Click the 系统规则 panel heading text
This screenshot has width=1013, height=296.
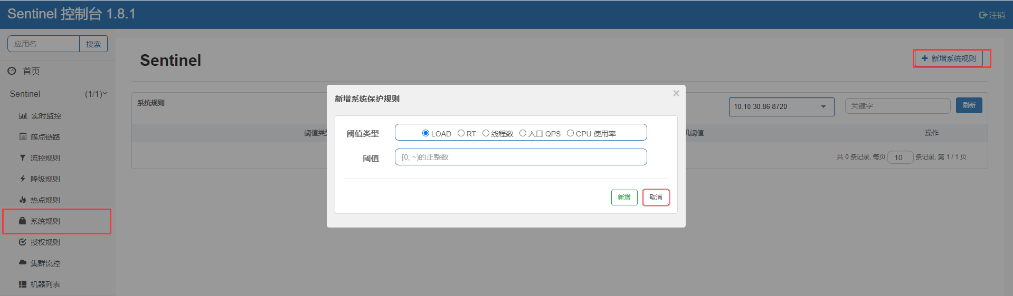pyautogui.click(x=151, y=103)
